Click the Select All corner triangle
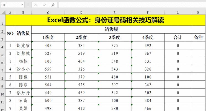Image resolution: width=206 pixels, height=111 pixels. (3, 12)
